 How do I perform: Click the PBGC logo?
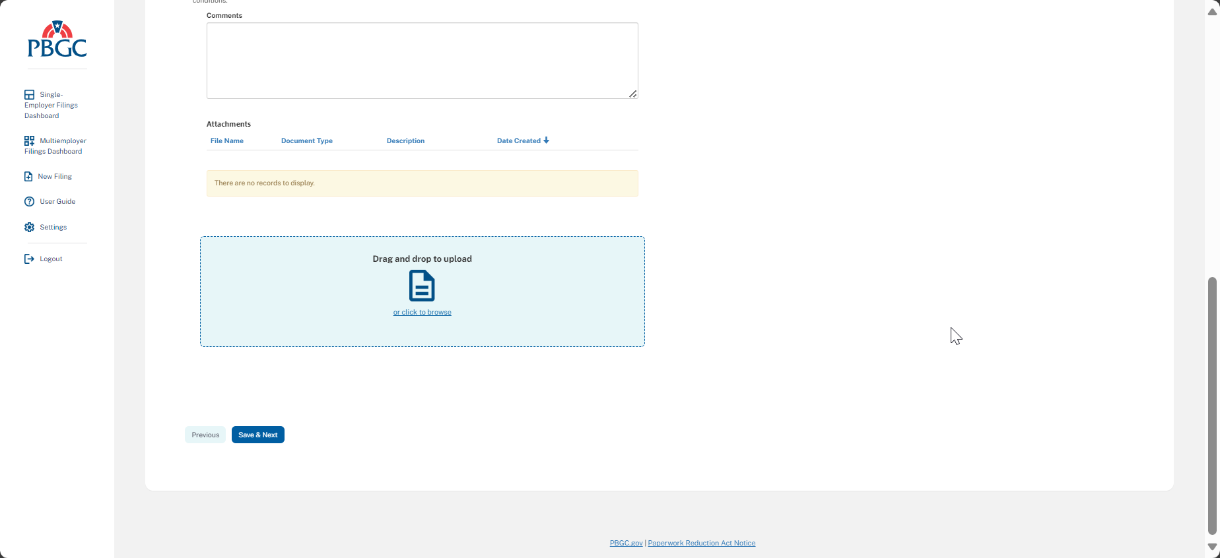[57, 39]
